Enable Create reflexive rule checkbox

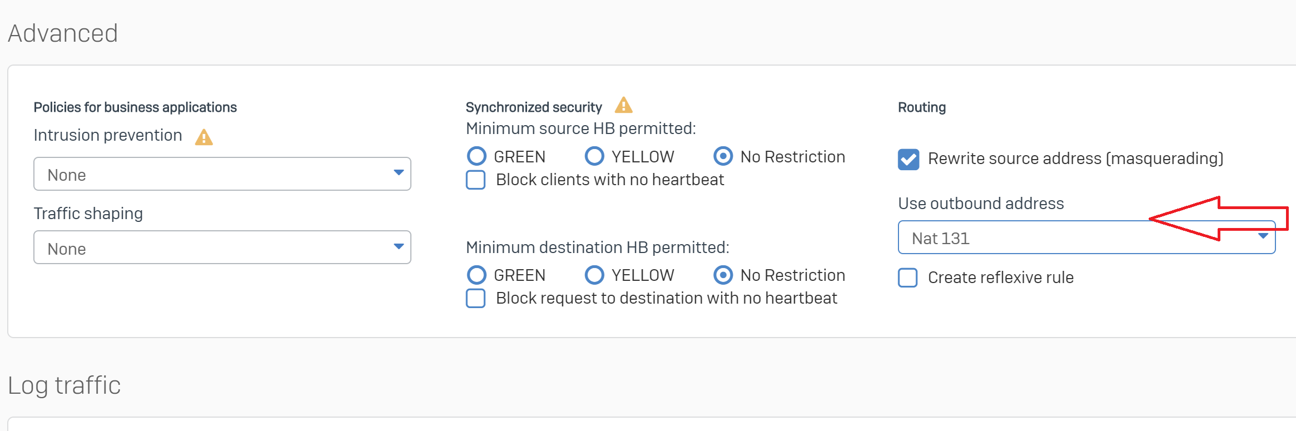click(908, 278)
